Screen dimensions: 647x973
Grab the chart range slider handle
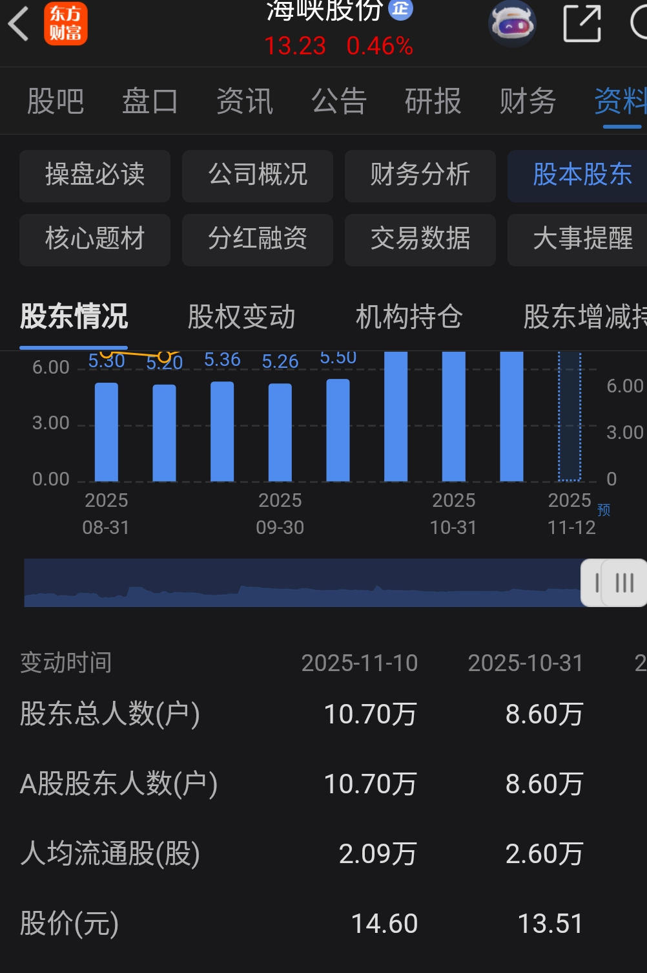coord(614,583)
